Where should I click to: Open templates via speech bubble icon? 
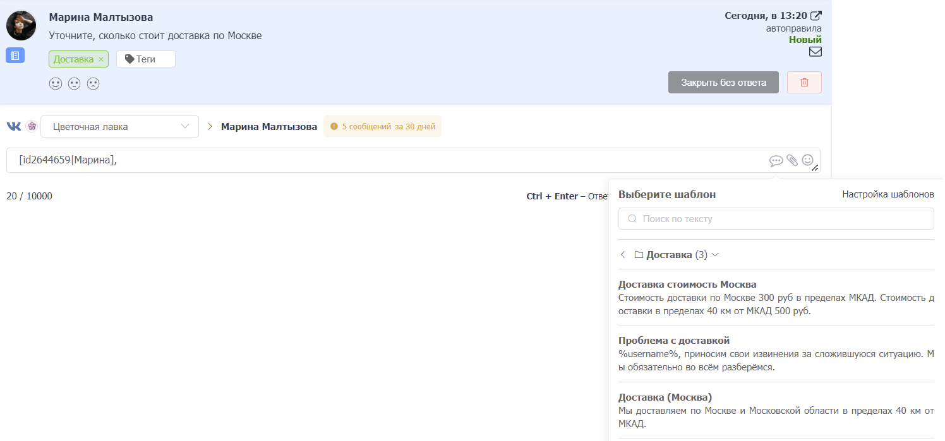(776, 161)
